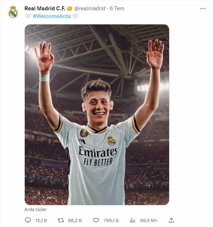This screenshot has height=227, width=213.
Task: Click the white heart emoji after the hashtag
Action: pos(75,16)
